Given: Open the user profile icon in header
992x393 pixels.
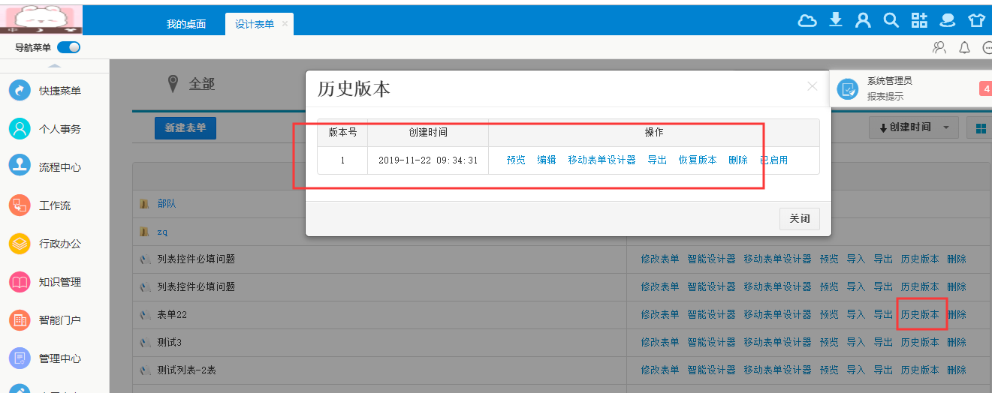Looking at the screenshot, I should pyautogui.click(x=864, y=20).
